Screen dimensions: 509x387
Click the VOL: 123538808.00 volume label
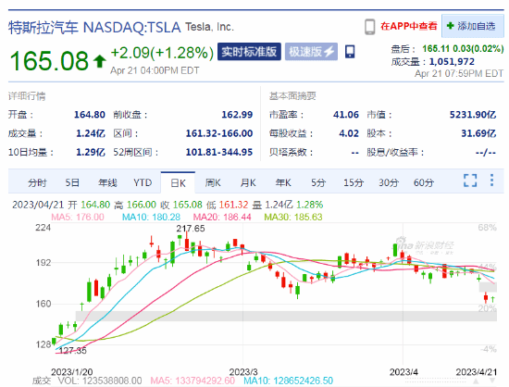[x=100, y=381]
